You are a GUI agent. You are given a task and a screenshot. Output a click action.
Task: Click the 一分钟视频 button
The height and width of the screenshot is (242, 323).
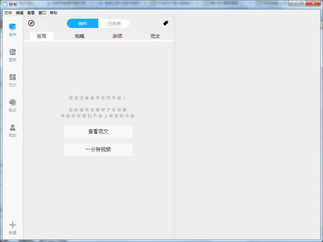point(98,150)
